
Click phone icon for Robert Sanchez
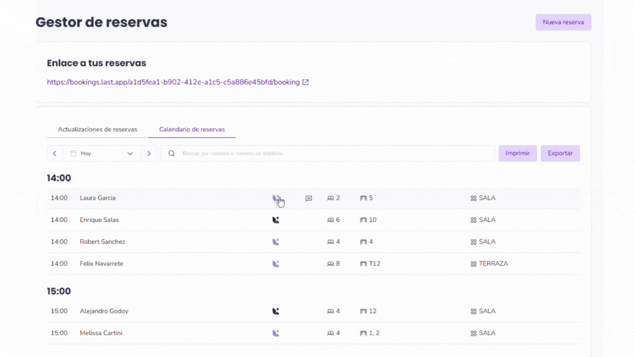tap(276, 242)
